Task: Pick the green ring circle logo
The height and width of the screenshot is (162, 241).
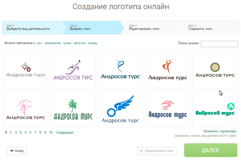Action: tap(215, 70)
